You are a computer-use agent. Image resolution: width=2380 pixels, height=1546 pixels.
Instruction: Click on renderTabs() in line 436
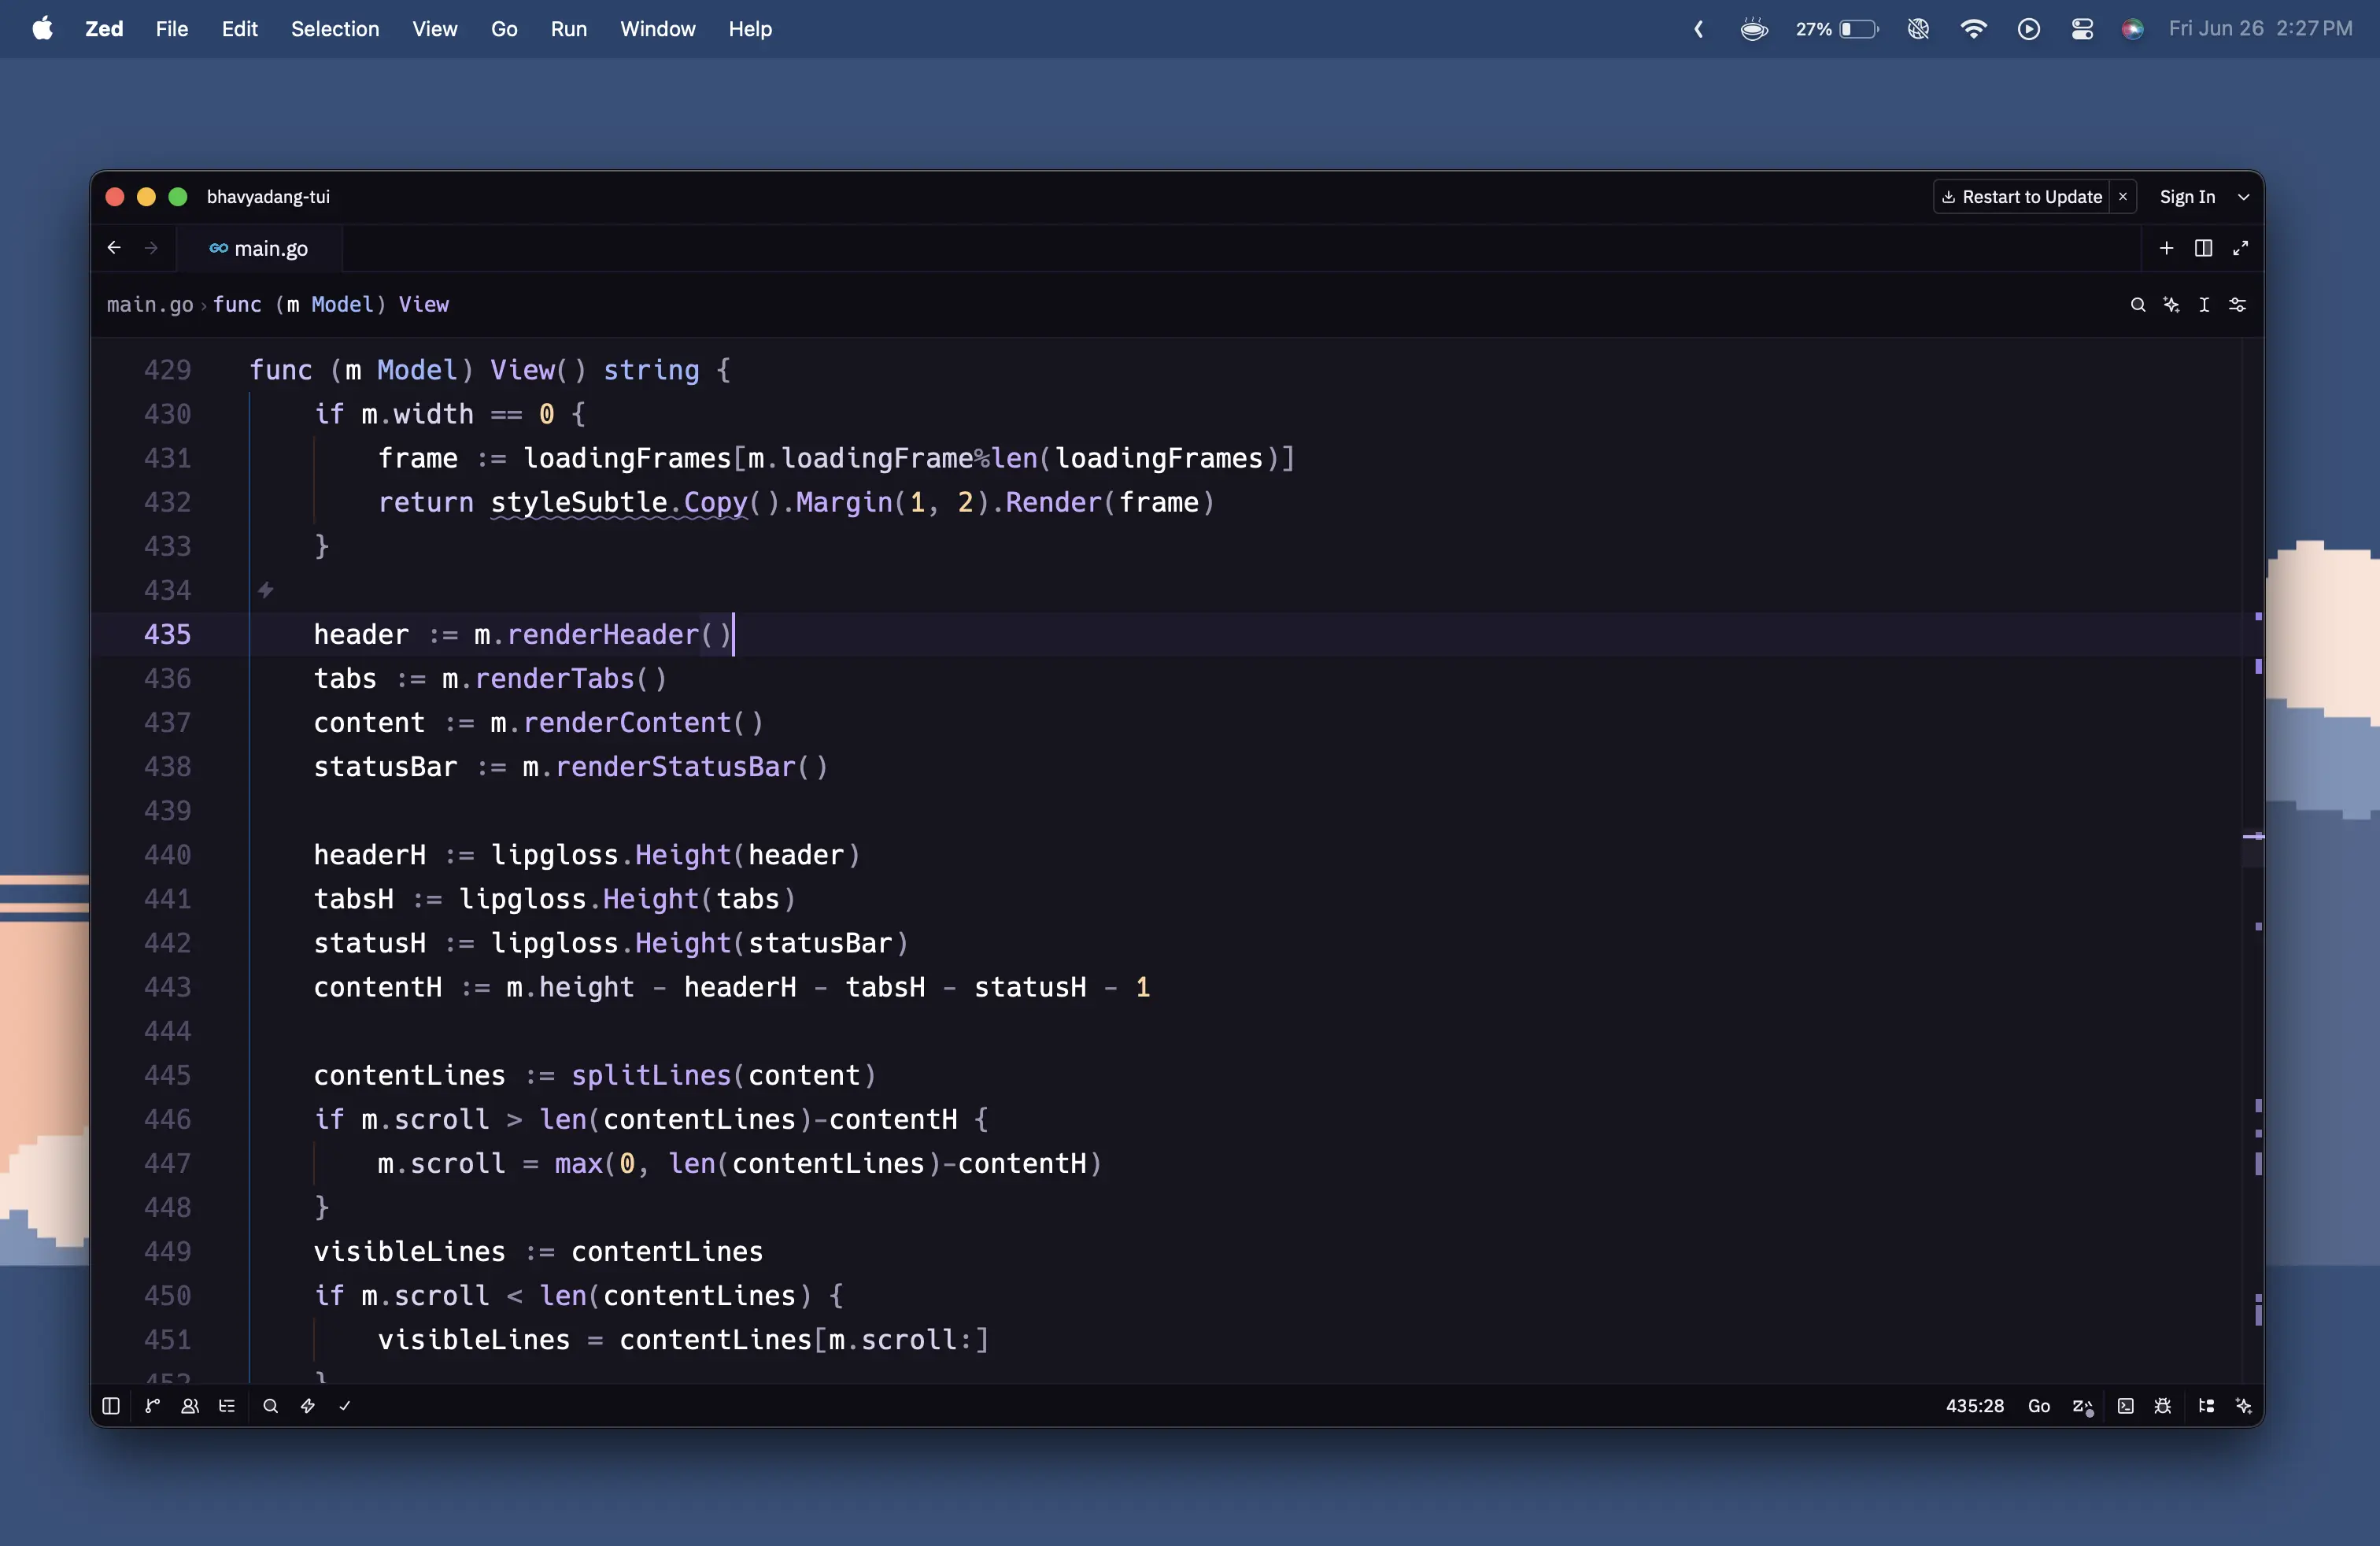tap(570, 679)
